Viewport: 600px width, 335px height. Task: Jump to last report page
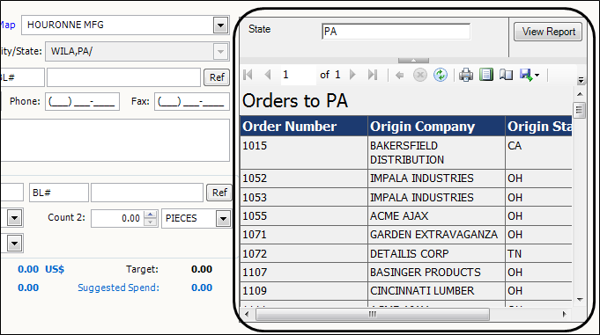pos(373,75)
